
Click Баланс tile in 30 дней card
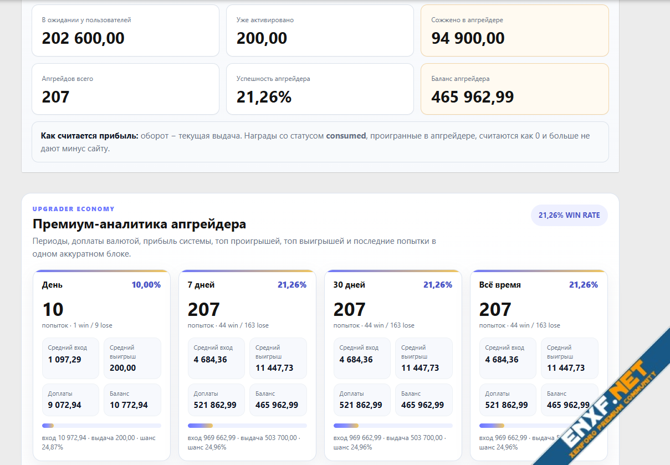click(x=424, y=400)
